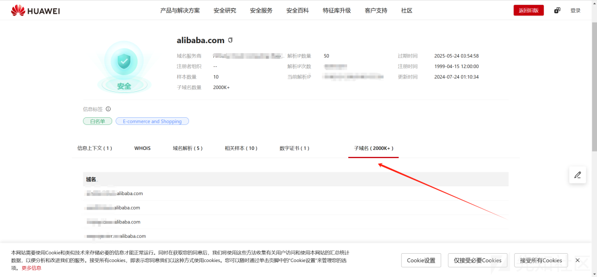The height and width of the screenshot is (277, 597).
Task: Open the 客户支持 menu
Action: (x=376, y=11)
